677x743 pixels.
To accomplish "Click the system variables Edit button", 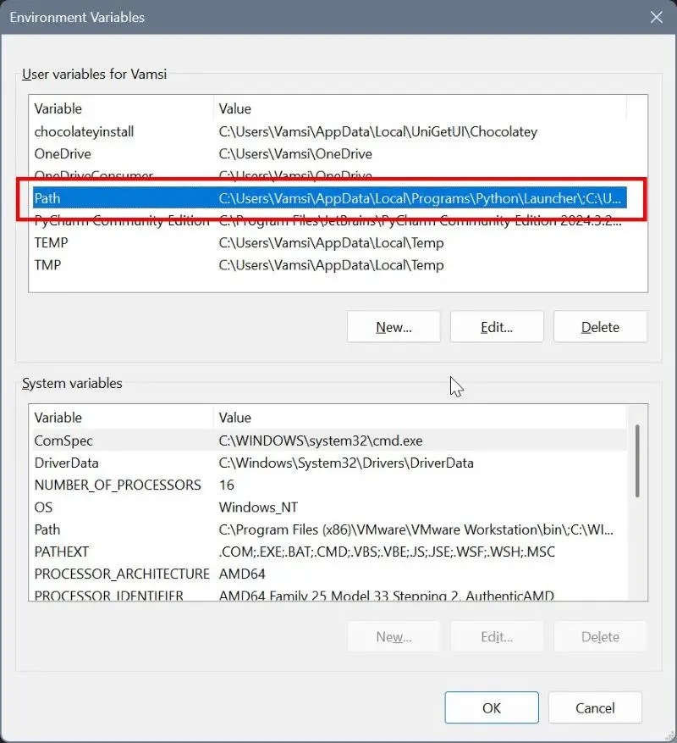I will coord(497,637).
